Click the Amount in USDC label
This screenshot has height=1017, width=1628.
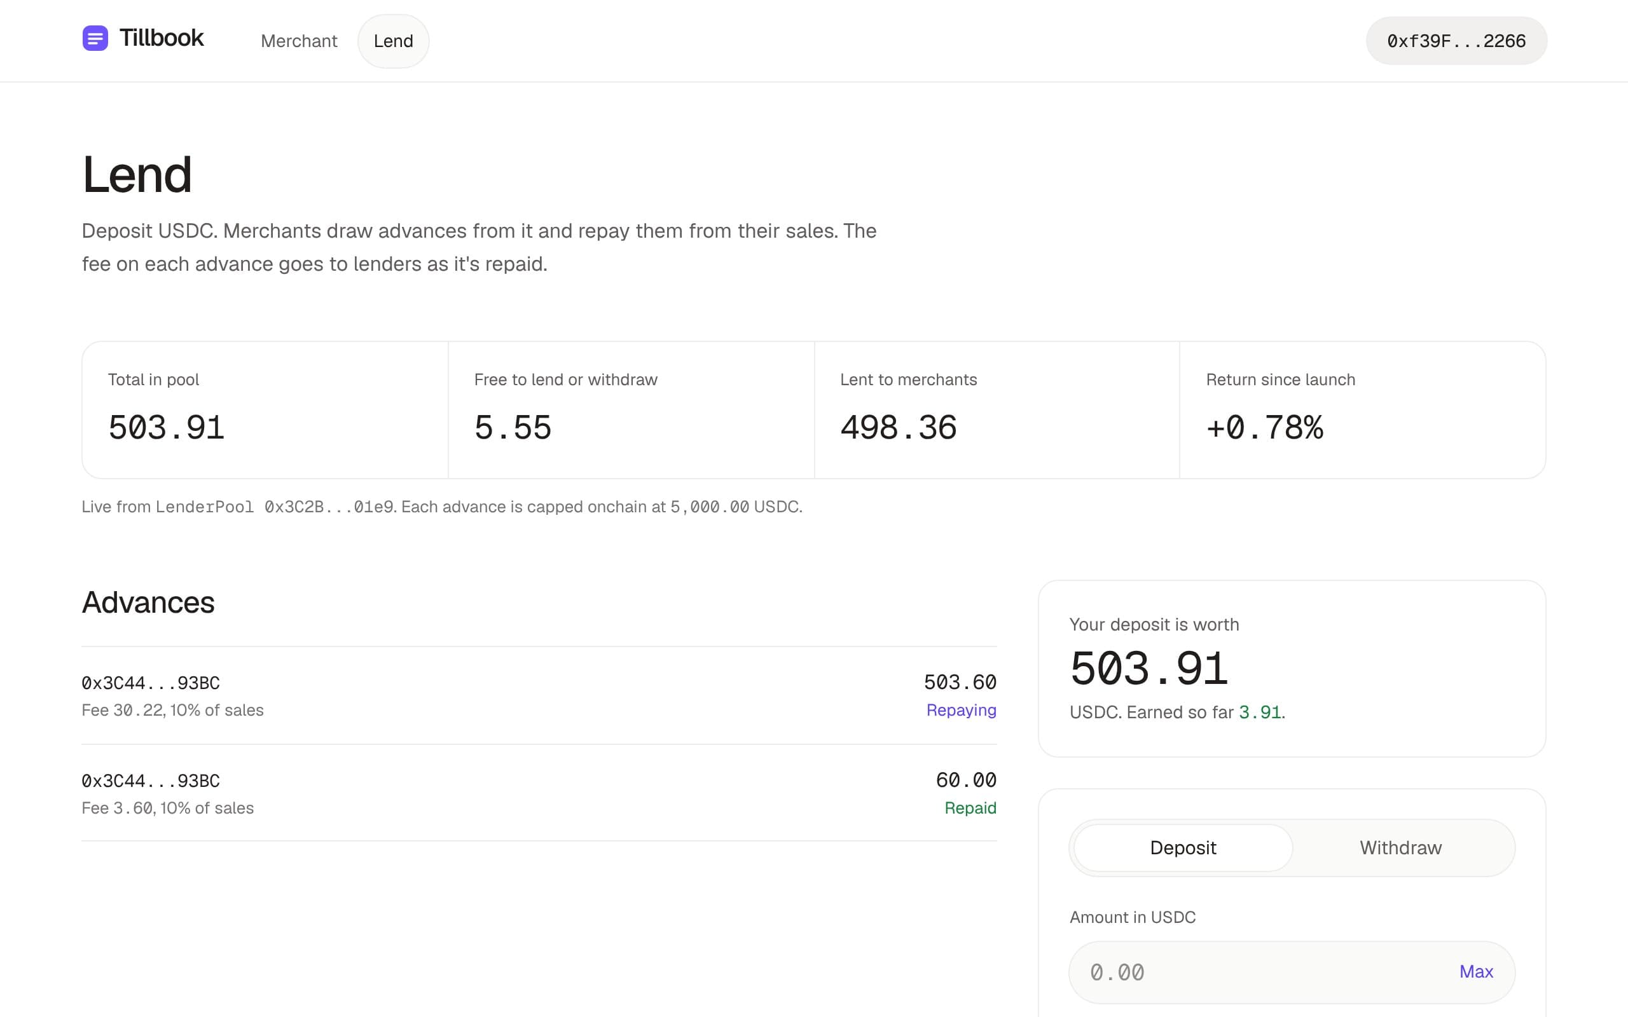point(1133,917)
